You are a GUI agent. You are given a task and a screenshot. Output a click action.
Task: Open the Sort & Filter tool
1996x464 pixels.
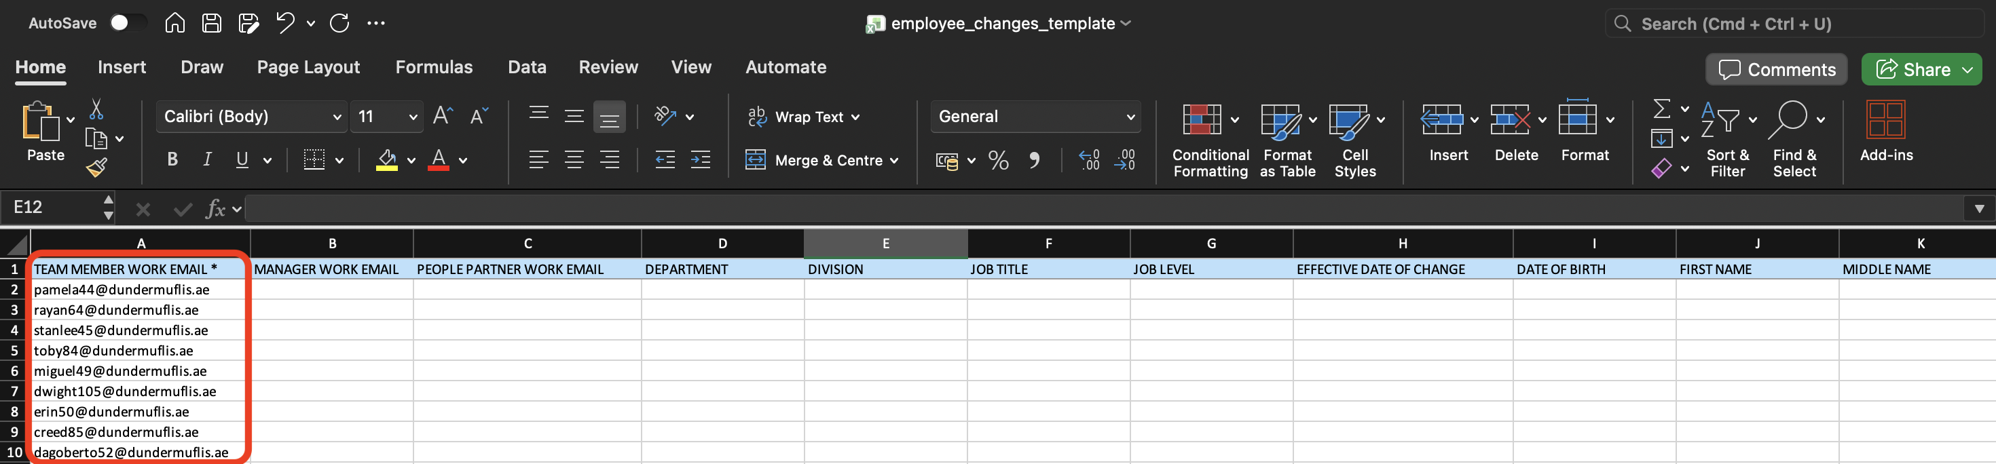pos(1720,120)
